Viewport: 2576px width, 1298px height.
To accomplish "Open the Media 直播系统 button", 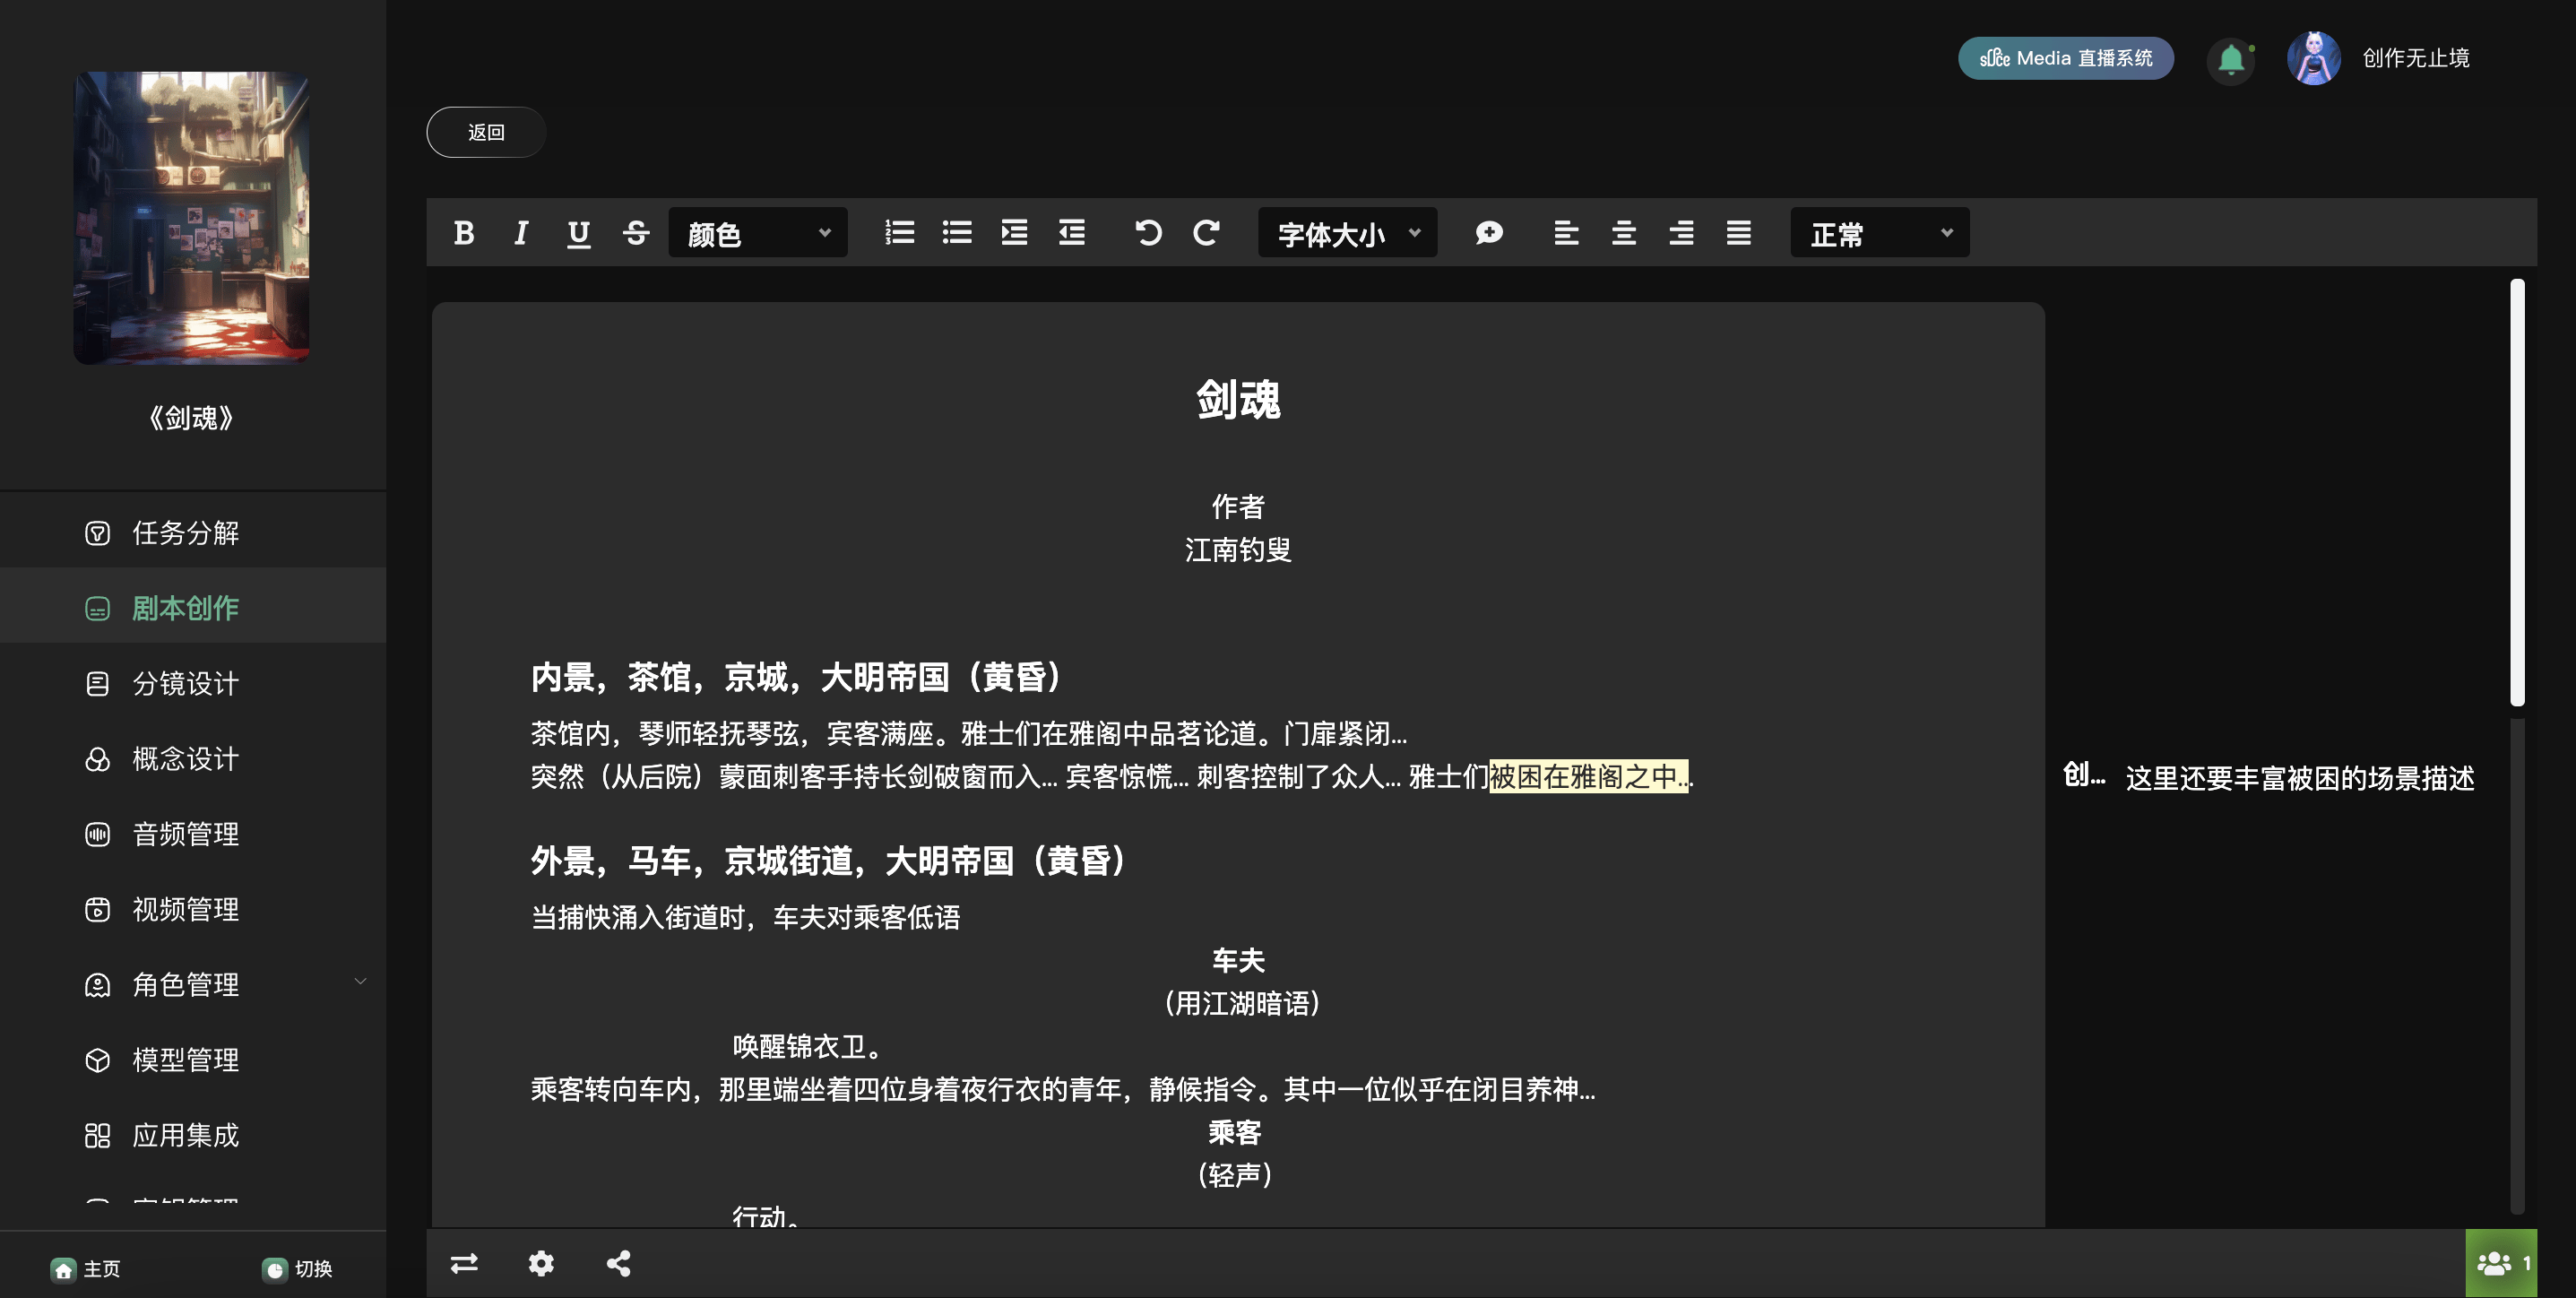I will (2066, 58).
